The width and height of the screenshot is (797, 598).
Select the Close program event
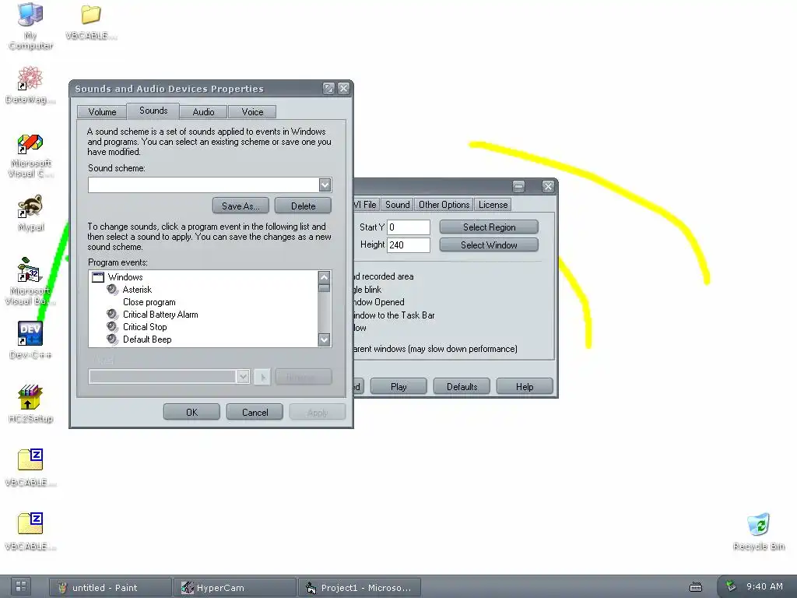(x=149, y=302)
